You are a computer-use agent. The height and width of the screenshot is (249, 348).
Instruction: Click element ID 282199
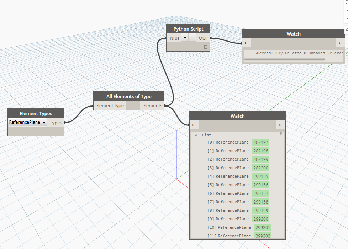260,159
